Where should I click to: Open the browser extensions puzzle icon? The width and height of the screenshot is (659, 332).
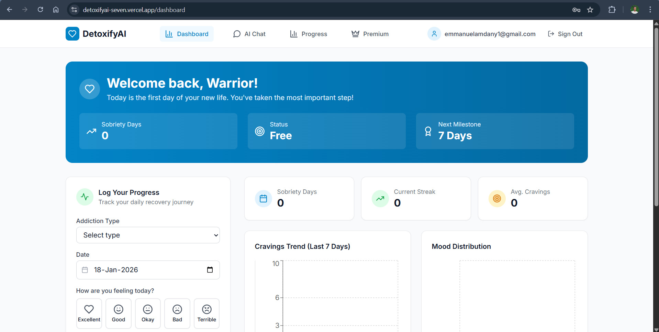point(612,10)
